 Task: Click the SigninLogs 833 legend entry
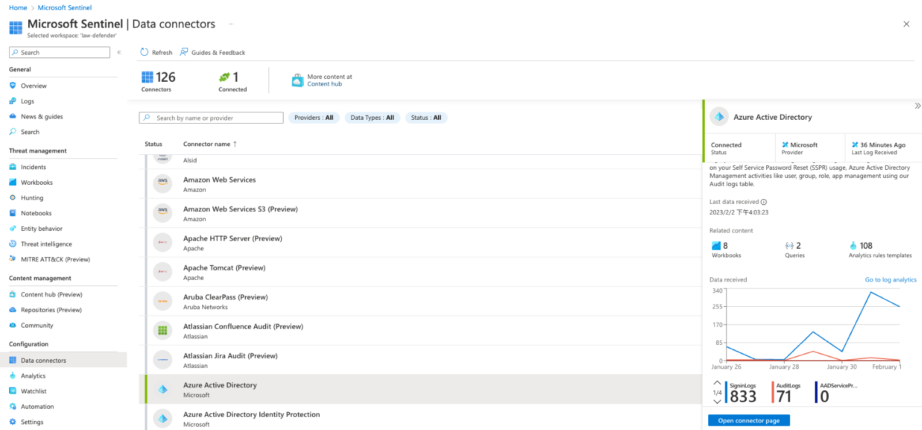point(740,393)
